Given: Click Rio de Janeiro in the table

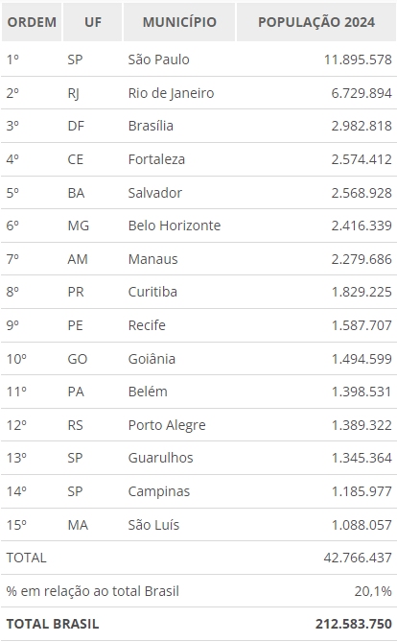Looking at the screenshot, I should click(171, 93).
